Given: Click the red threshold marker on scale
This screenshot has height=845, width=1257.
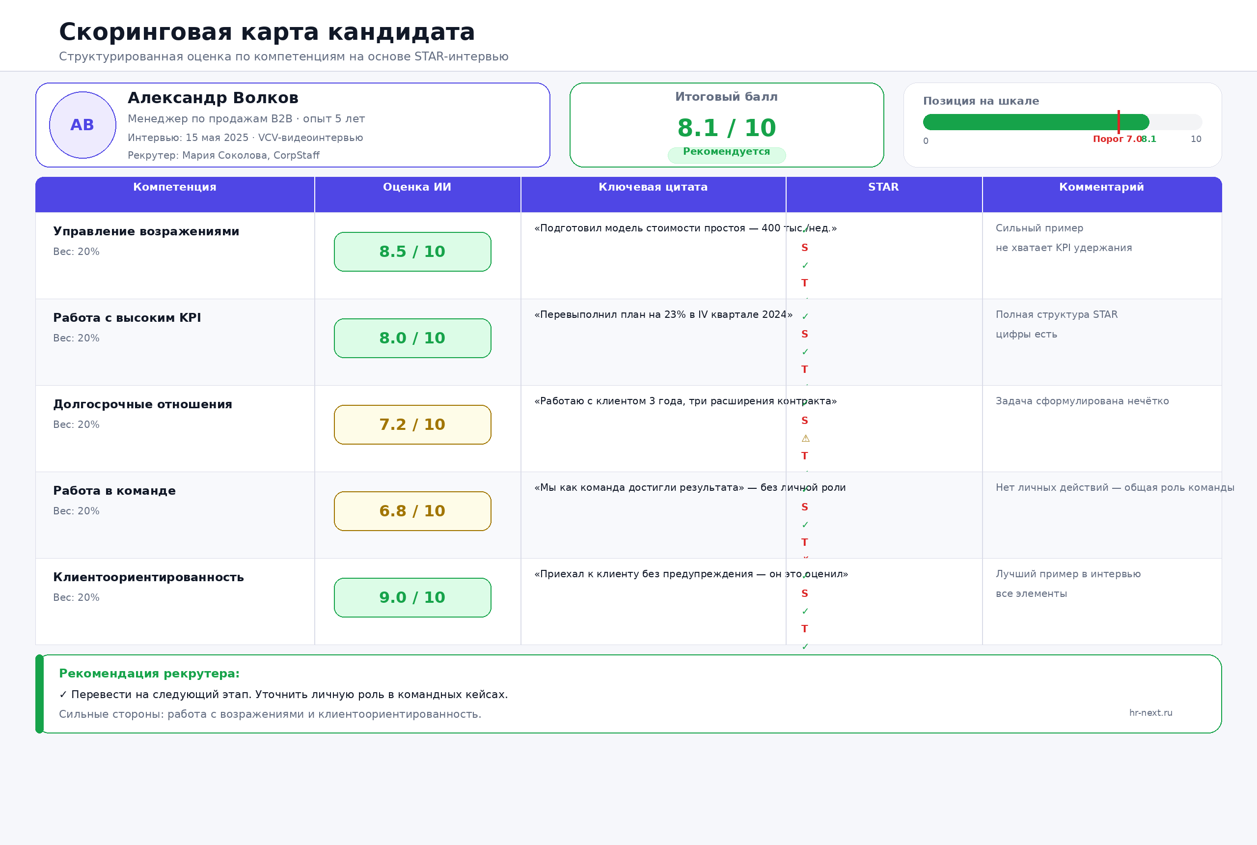Looking at the screenshot, I should [x=1119, y=122].
